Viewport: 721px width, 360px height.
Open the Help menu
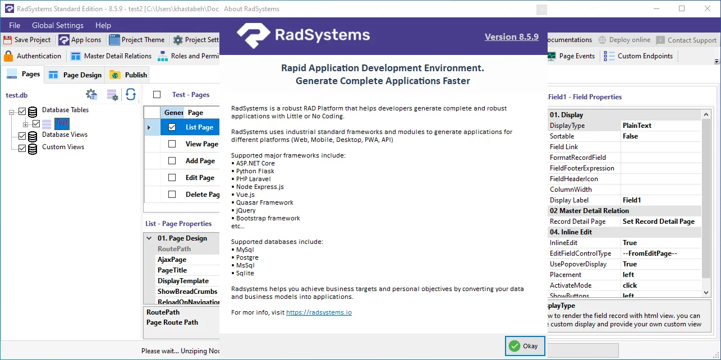[x=103, y=25]
